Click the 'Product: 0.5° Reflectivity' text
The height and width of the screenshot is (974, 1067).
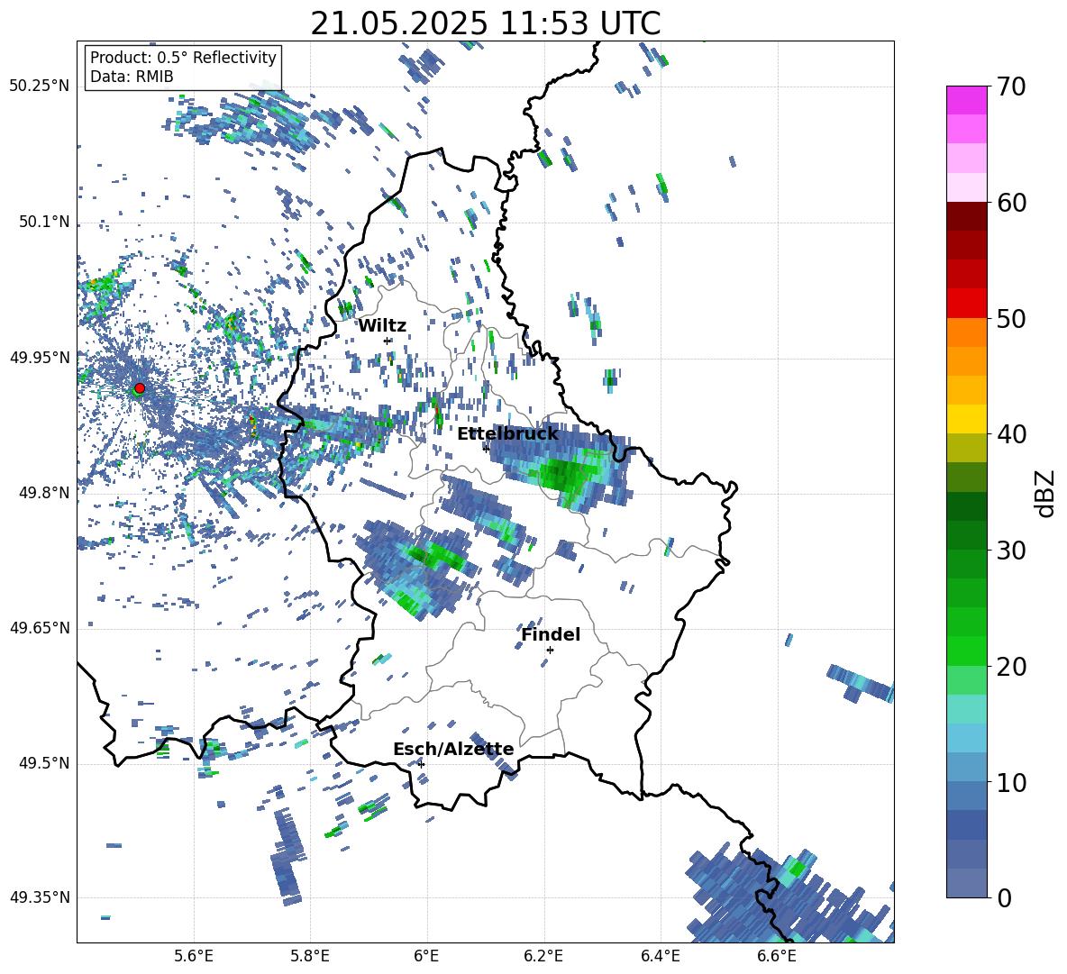[183, 58]
